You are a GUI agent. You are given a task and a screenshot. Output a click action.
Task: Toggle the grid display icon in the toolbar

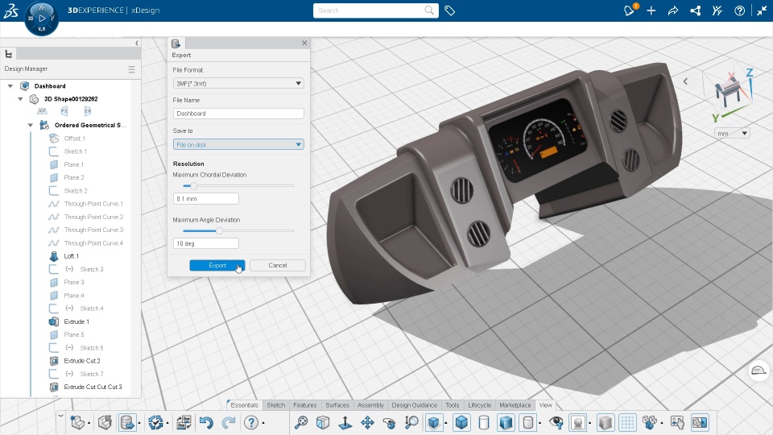(627, 422)
